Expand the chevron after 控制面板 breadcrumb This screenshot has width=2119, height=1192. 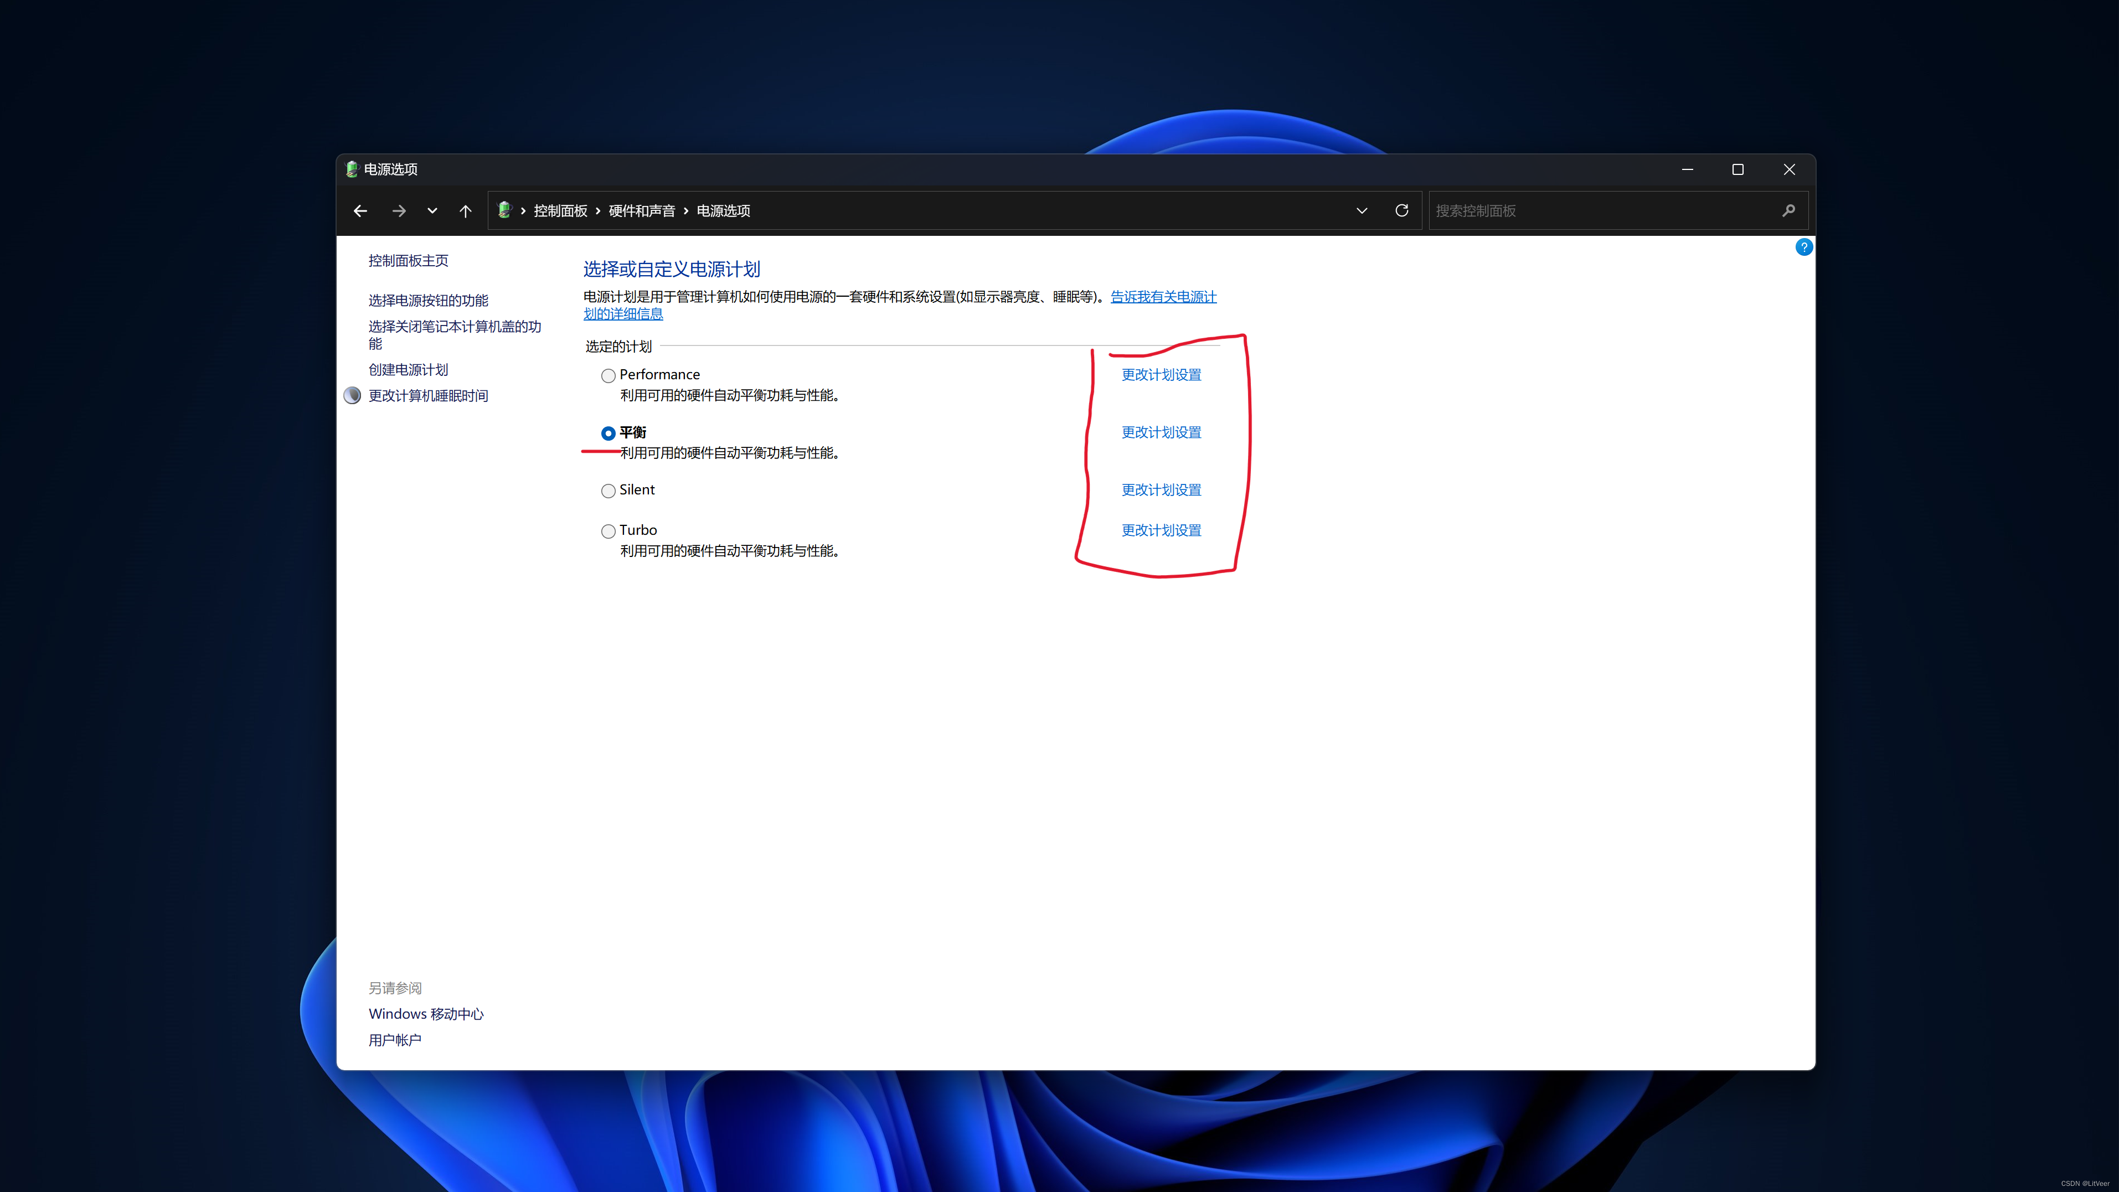point(598,211)
